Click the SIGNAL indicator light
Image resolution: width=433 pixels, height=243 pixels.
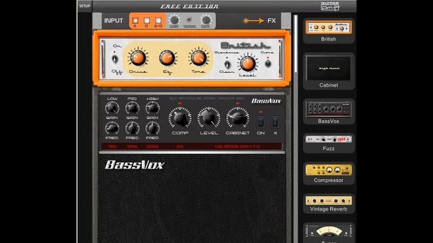coord(189,20)
